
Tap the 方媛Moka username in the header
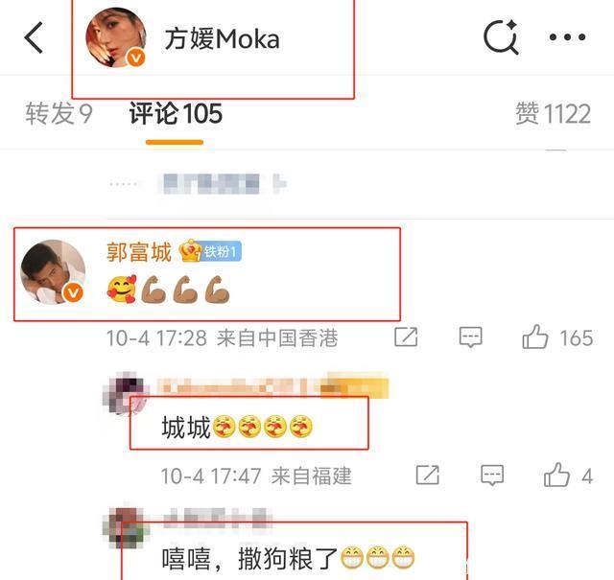(x=222, y=38)
